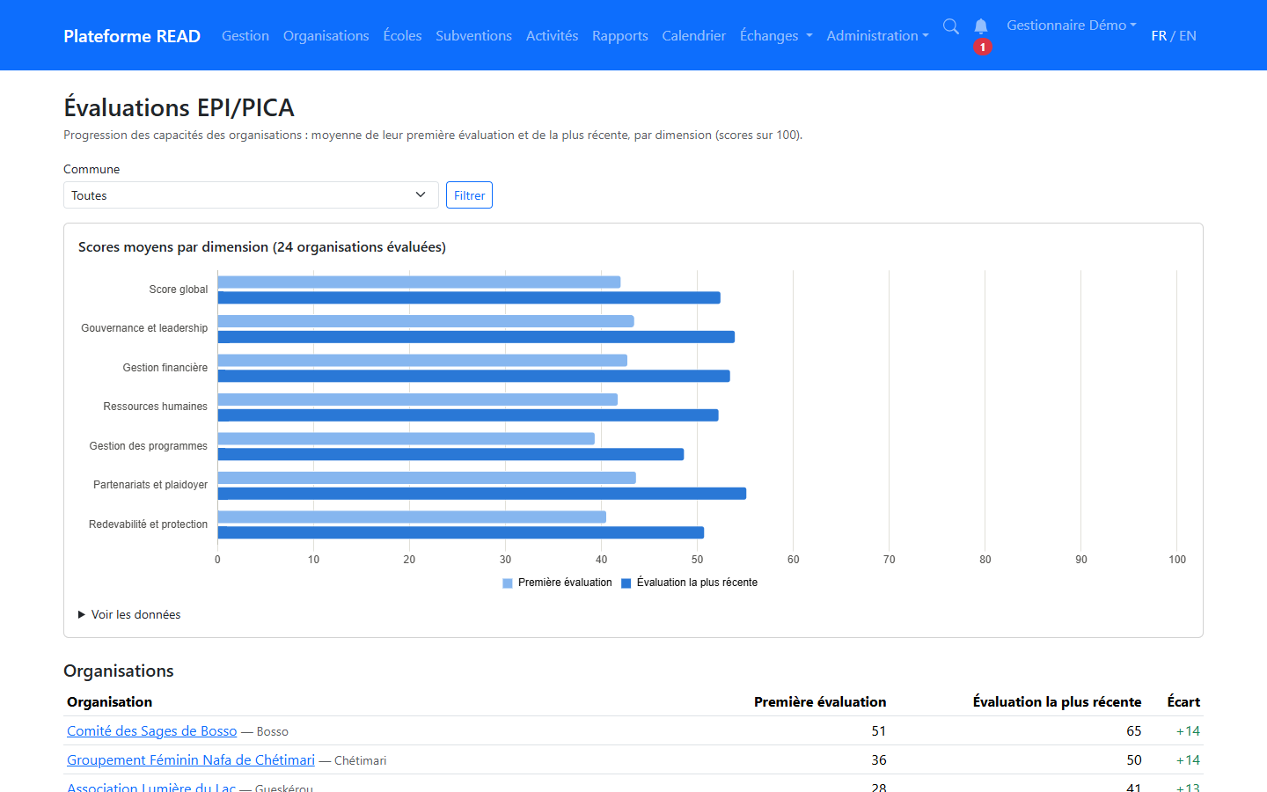The width and height of the screenshot is (1267, 792).
Task: Open Activités section
Action: tap(552, 35)
